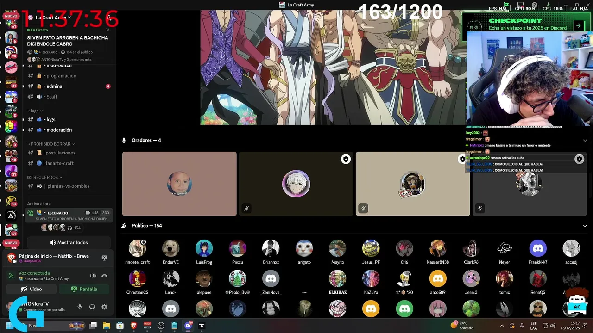Screen dimensions: 593x333
Task: Open arigato audience avatar
Action: click(x=304, y=248)
